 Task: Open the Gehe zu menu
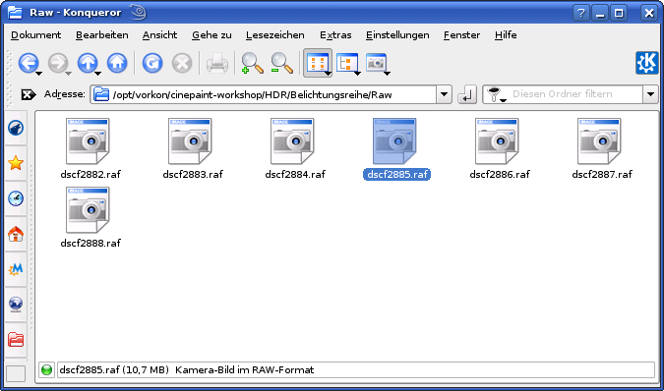(x=211, y=35)
